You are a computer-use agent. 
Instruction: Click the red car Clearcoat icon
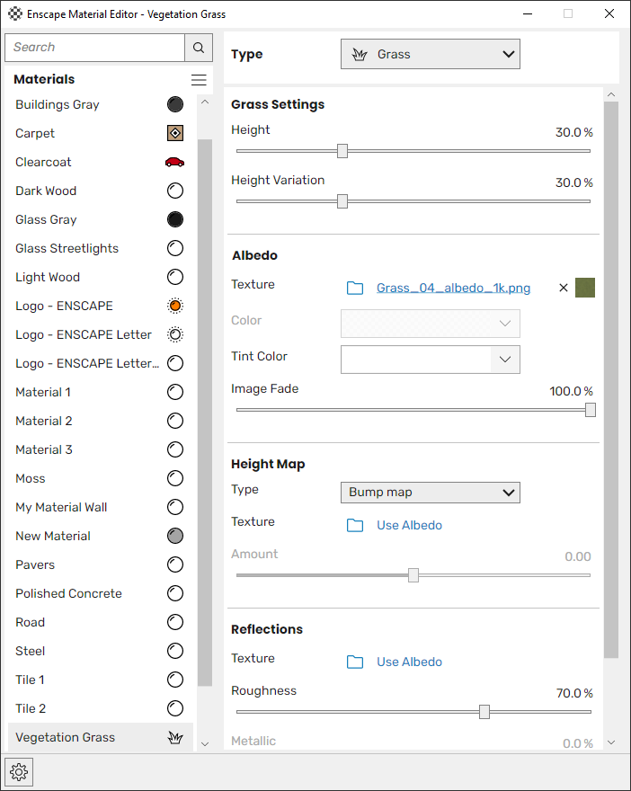175,162
